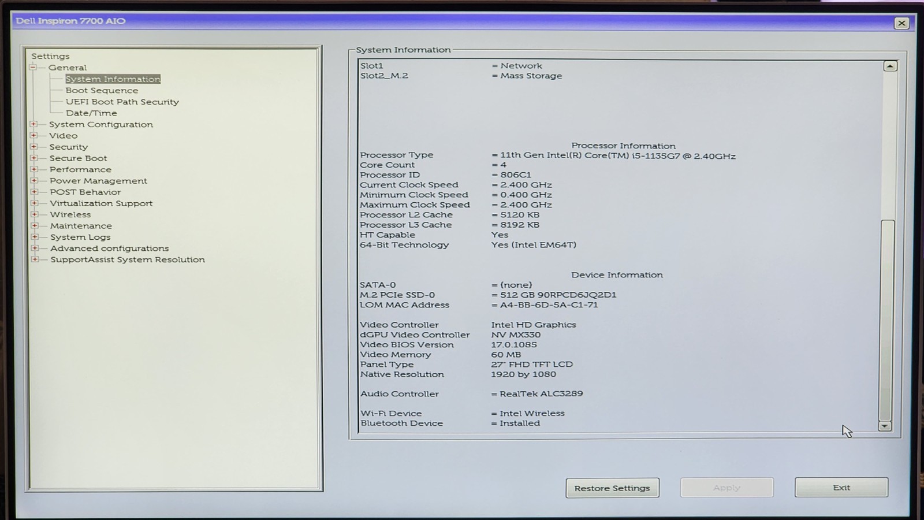Click the Video Controller Intel HD Graphics value
Image resolution: width=924 pixels, height=520 pixels.
click(x=534, y=325)
